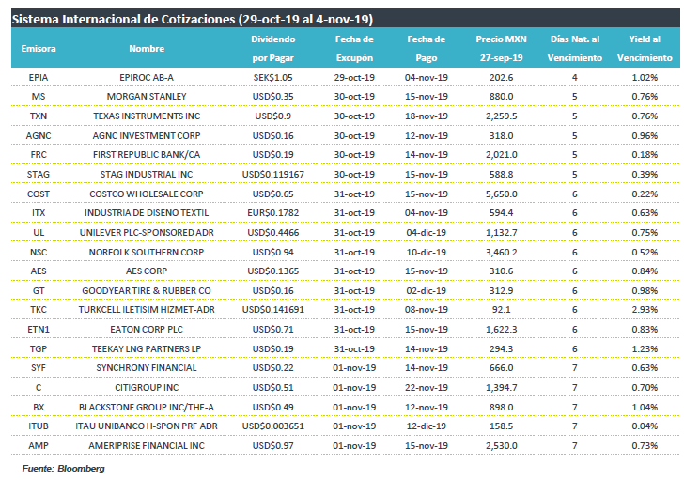Select ticker 'SYF' cell

(39, 367)
